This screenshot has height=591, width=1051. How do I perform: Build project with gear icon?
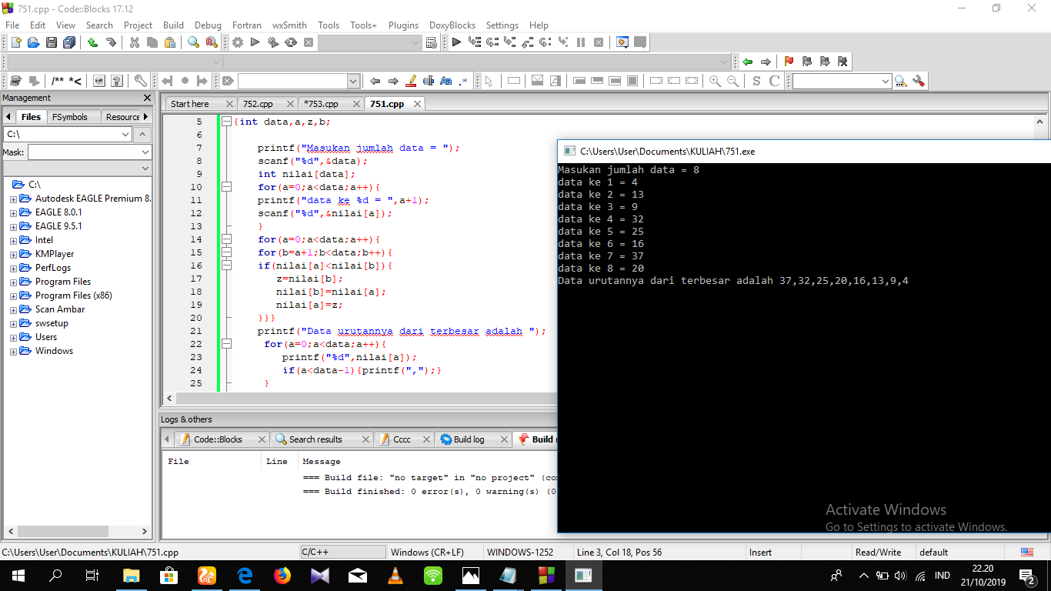(238, 42)
